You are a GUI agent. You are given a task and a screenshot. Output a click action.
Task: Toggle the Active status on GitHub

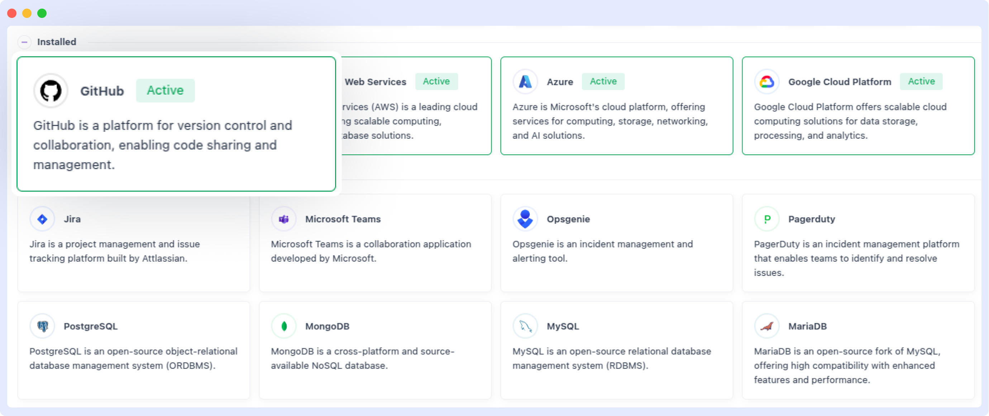click(165, 90)
